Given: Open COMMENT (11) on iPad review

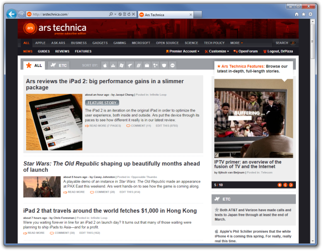Looking at the screenshot, I should [x=139, y=126].
